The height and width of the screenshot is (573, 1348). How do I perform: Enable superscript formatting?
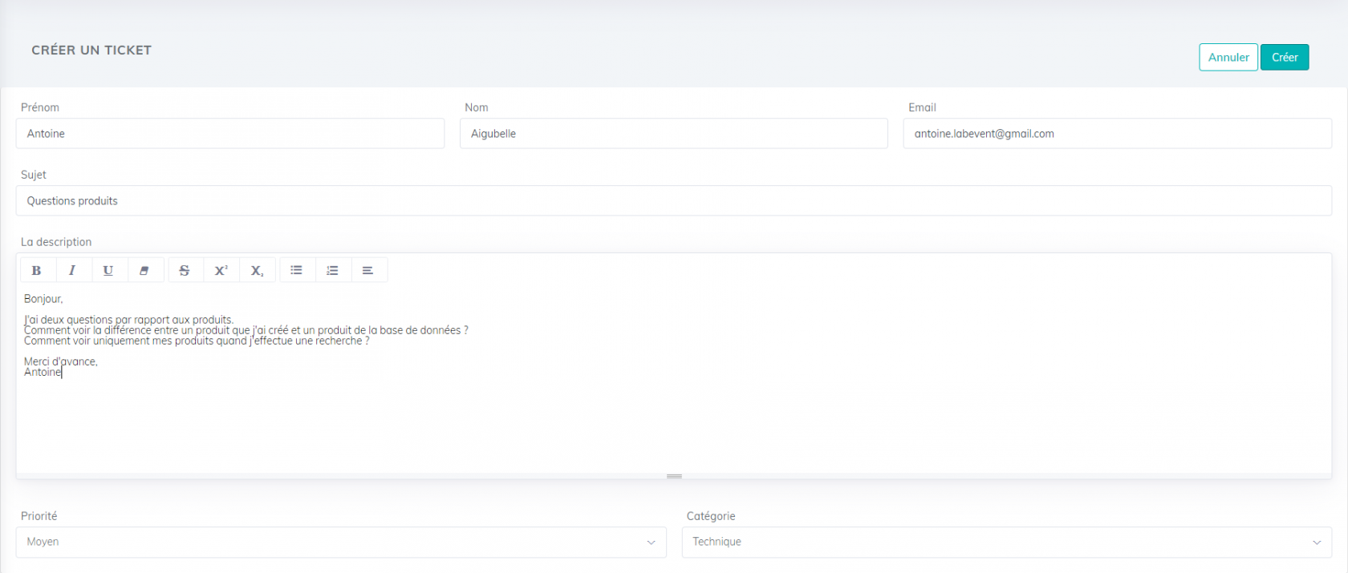pos(221,271)
